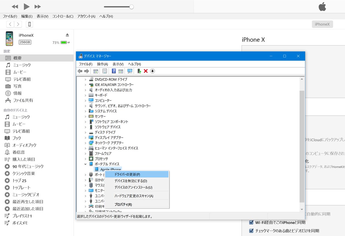Image resolution: width=345 pixels, height=236 pixels.
Task: Expand IDE ATA/ATAPI コントローラー node
Action: [x=85, y=85]
